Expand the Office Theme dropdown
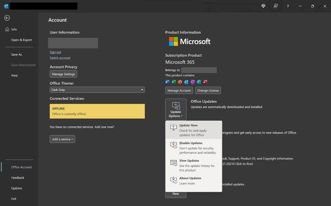Image resolution: width=331 pixels, height=206 pixels. (x=97, y=90)
